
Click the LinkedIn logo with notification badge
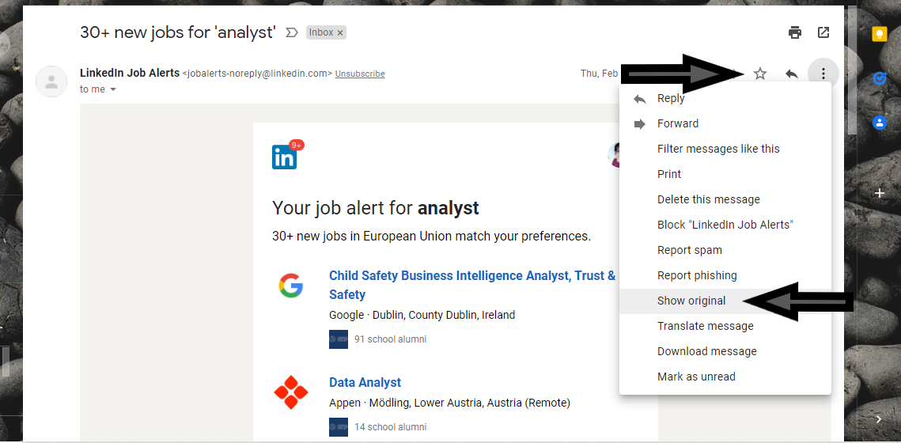(x=285, y=157)
